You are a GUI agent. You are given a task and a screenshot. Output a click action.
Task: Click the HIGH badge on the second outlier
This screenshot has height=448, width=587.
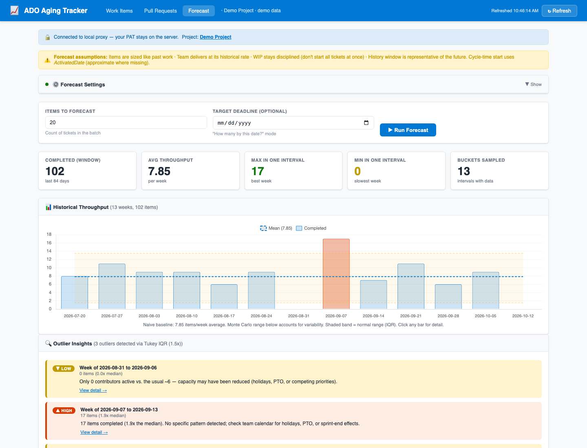(x=64, y=411)
